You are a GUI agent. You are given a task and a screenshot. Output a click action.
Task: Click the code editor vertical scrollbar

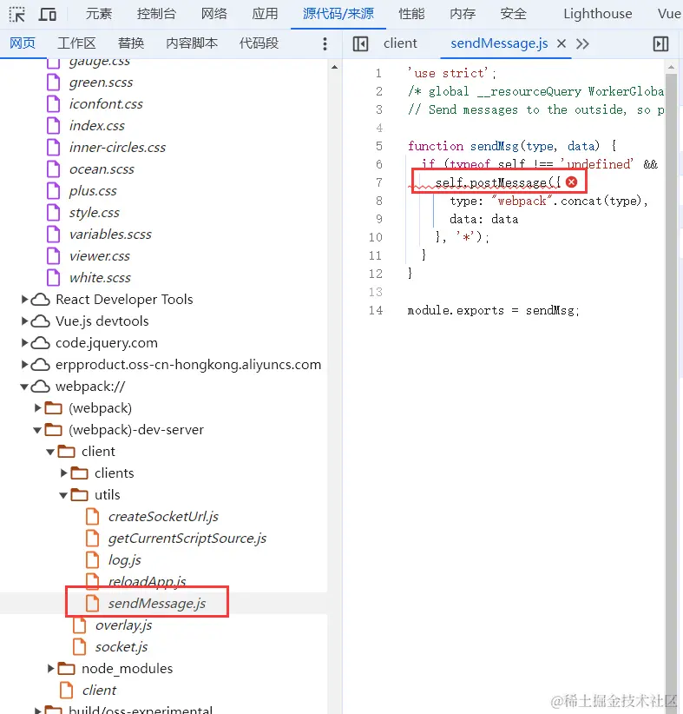[x=671, y=387]
